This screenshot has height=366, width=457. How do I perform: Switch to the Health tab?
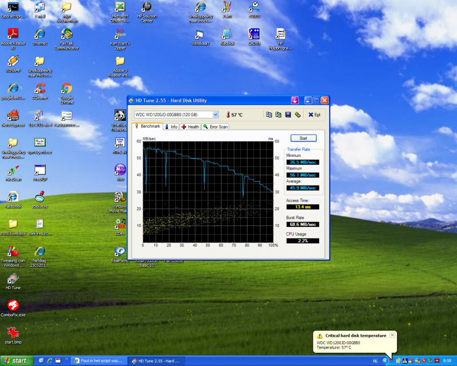pos(191,127)
